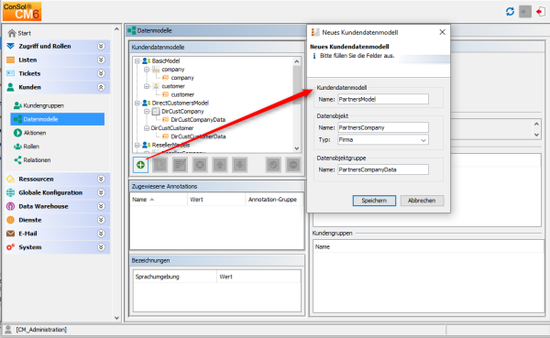Click the red logout icon
The image size is (550, 338).
[541, 12]
